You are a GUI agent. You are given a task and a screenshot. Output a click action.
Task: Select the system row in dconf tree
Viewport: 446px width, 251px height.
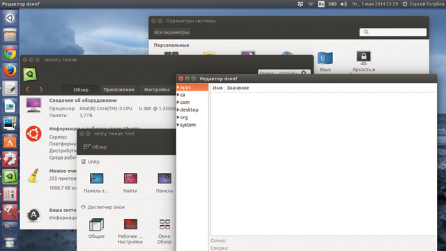click(192, 125)
